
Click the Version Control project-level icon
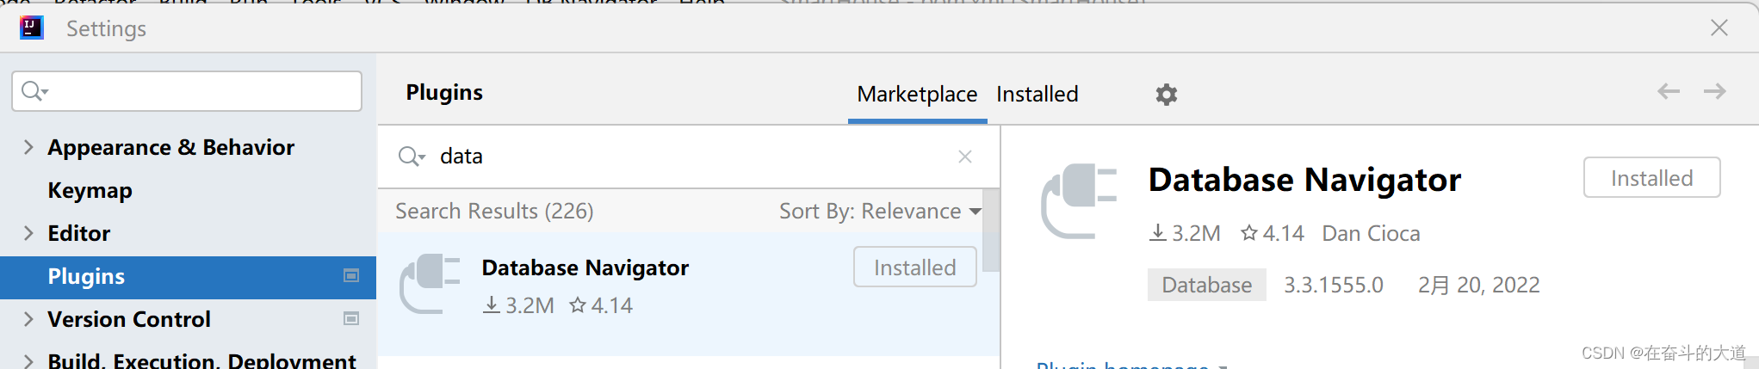[351, 319]
